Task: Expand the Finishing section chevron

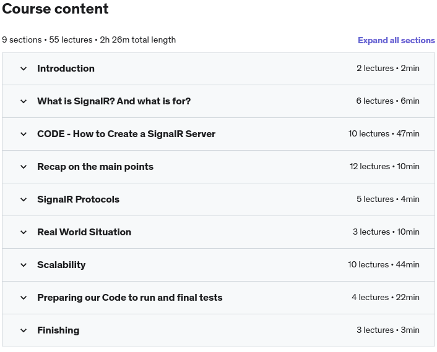Action: pyautogui.click(x=24, y=330)
